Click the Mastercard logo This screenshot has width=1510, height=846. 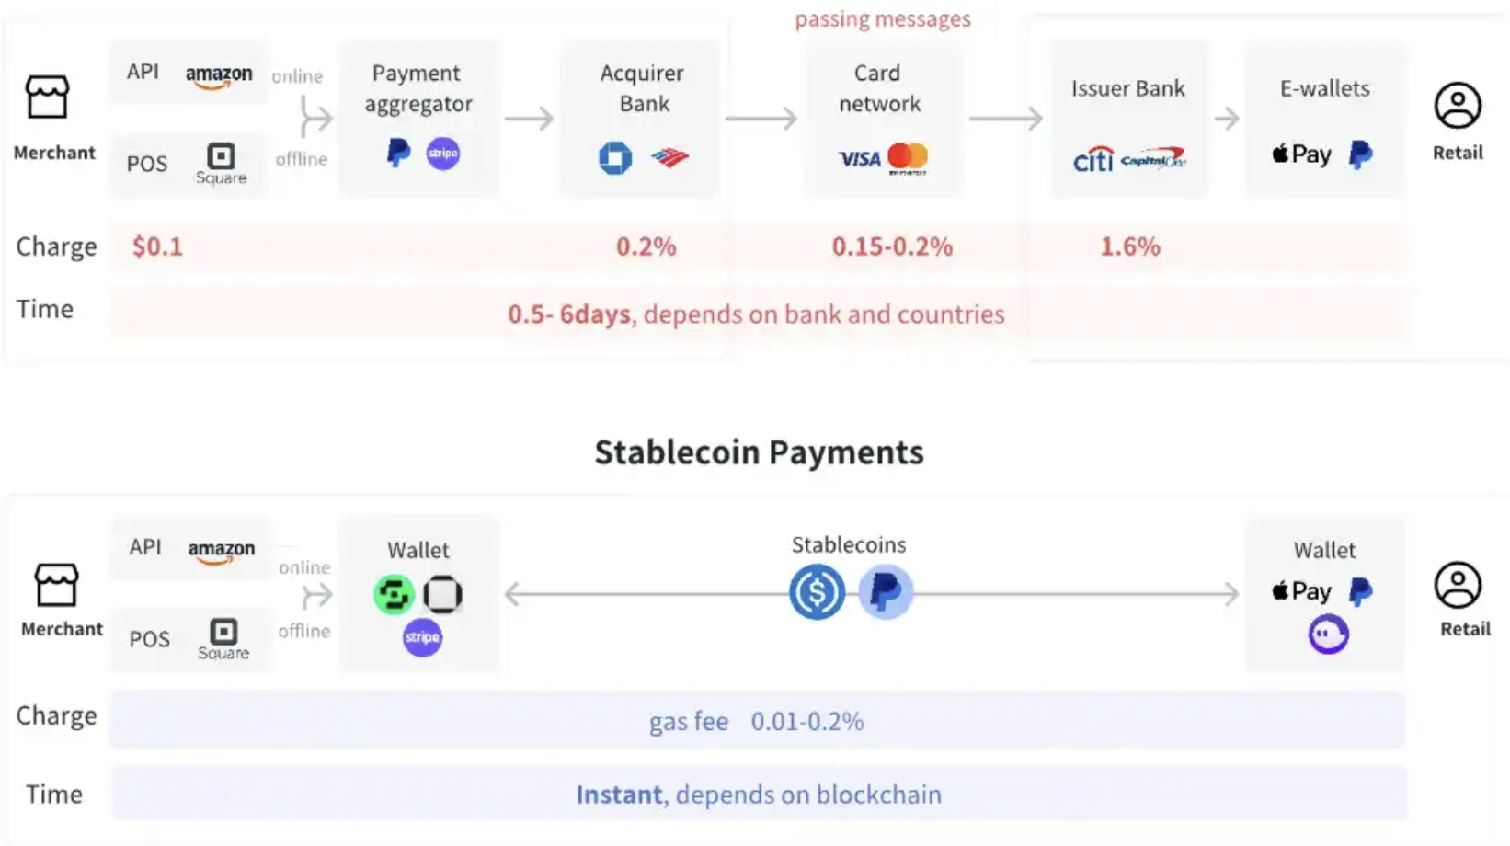point(908,157)
